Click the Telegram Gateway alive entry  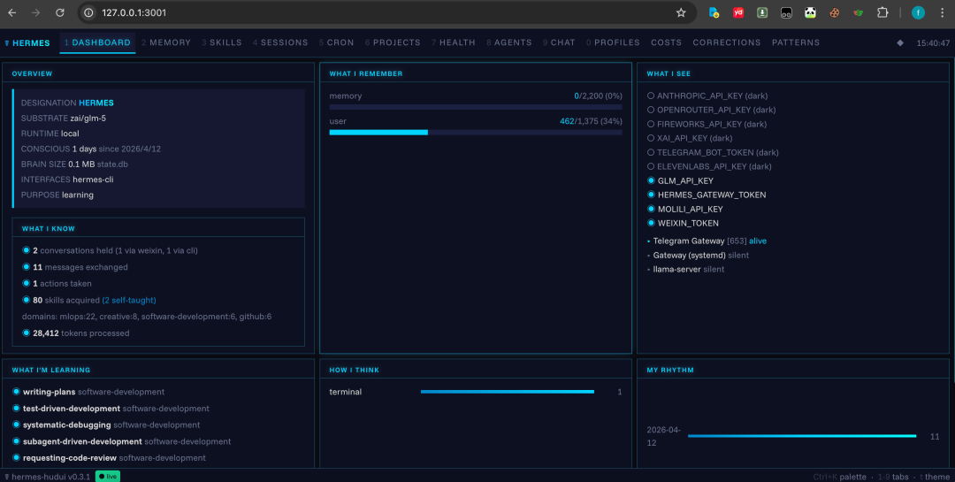coord(707,241)
